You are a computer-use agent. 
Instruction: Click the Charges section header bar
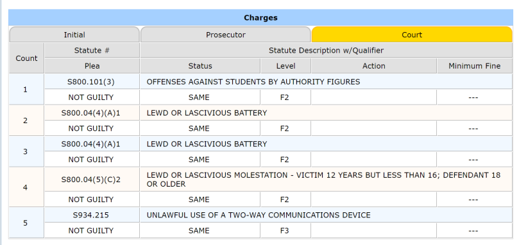(261, 17)
